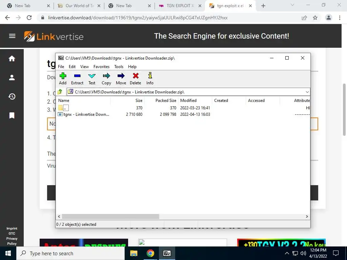Open the File menu in 7-Zip
This screenshot has height=260, width=347.
click(61, 67)
